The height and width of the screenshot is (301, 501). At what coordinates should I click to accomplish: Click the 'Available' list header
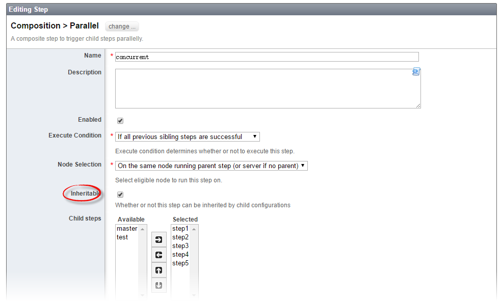(131, 220)
